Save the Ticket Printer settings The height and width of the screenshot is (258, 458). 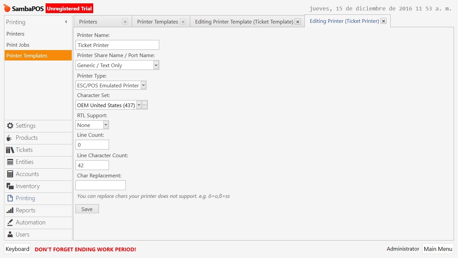click(87, 209)
